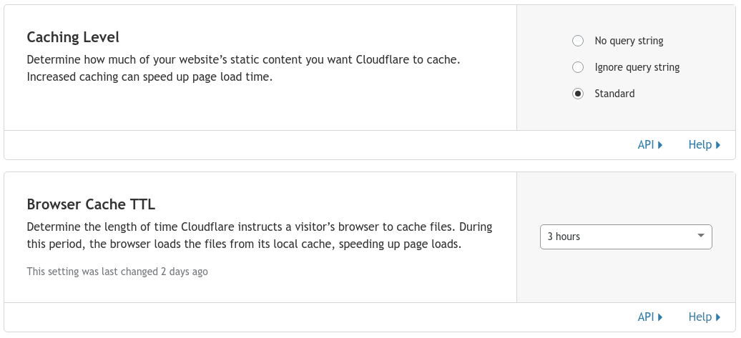Open the Help link under Browser Cache TTL
The image size is (741, 338).
point(704,317)
